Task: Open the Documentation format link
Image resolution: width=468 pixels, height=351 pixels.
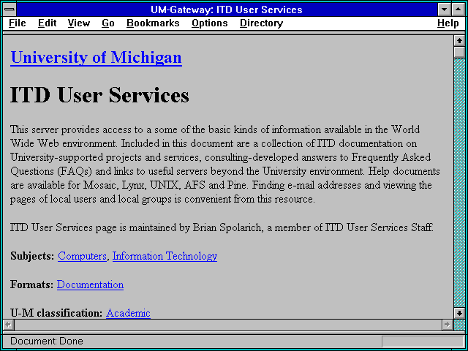Action: (90, 284)
